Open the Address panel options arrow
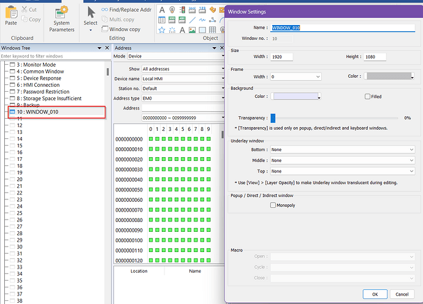Screen dimensions: 423x304 [x=214, y=48]
